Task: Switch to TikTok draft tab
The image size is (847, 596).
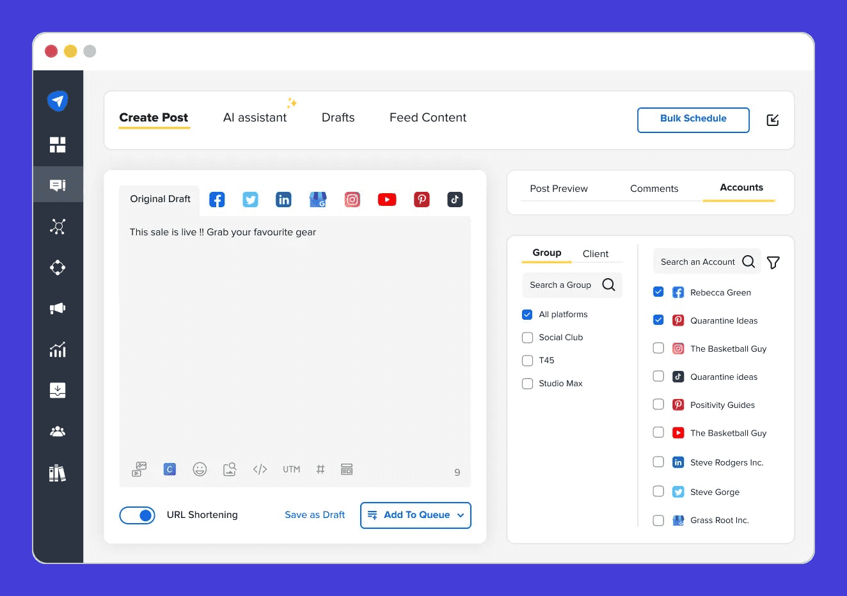Action: pos(455,200)
